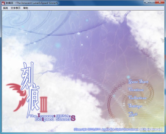Viewport: 166px width, 134px height.
Task: Open the Collections gallery
Action: (x=137, y=98)
